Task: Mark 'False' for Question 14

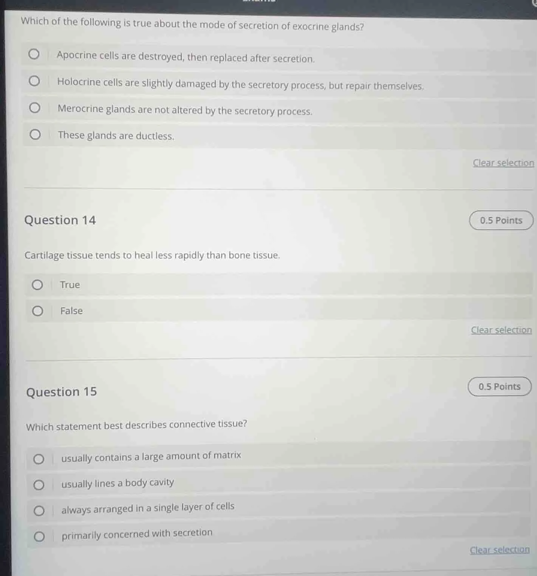Action: (x=38, y=310)
